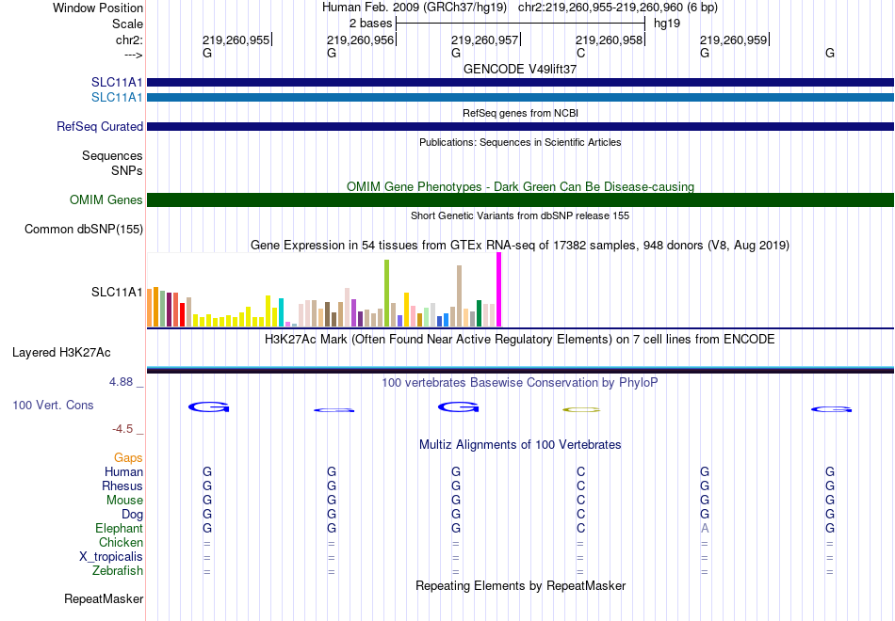Click the light blue SLC11A1 transcript bar

click(x=520, y=98)
